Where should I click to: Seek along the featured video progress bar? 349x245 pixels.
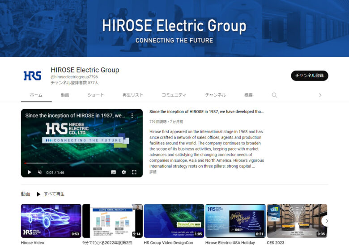pyautogui.click(x=82, y=163)
